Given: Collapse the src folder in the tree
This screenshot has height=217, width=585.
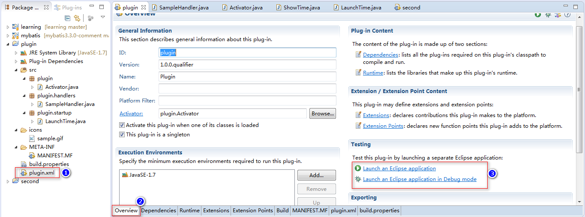Looking at the screenshot, I should coord(16,70).
